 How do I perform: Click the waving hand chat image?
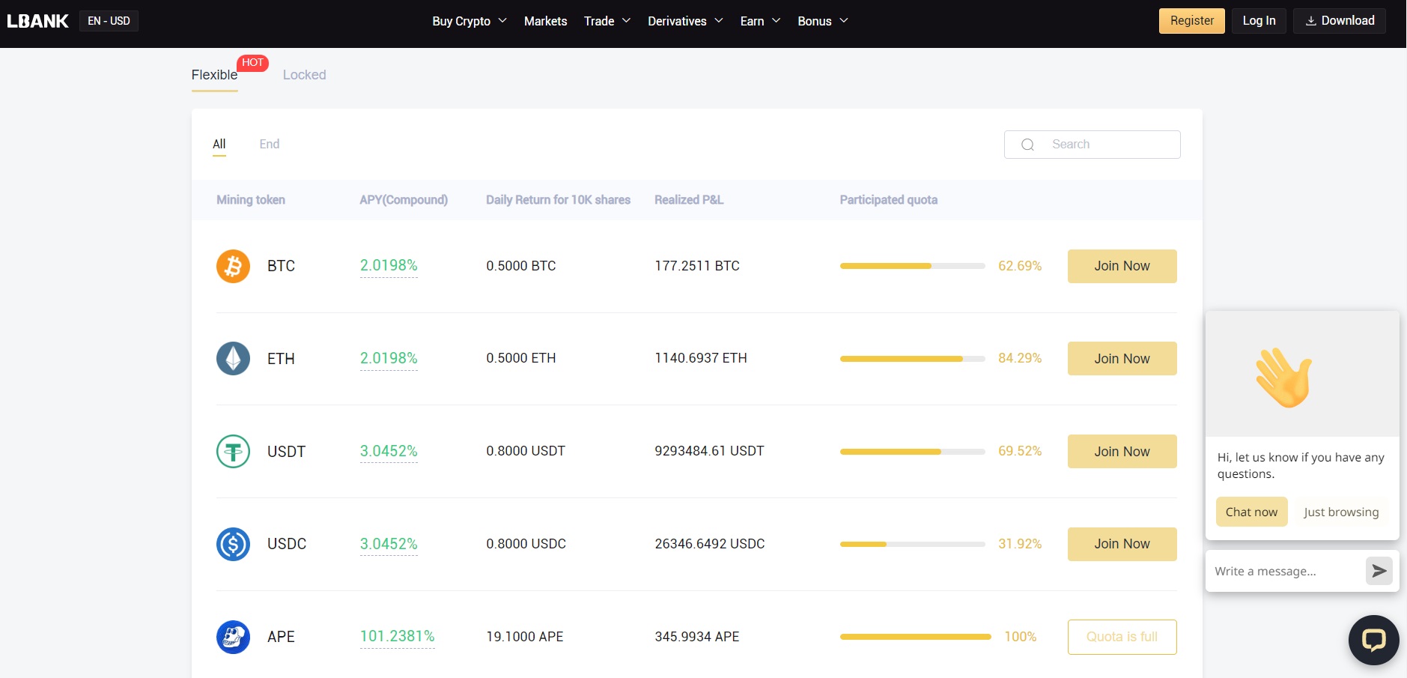(x=1283, y=378)
